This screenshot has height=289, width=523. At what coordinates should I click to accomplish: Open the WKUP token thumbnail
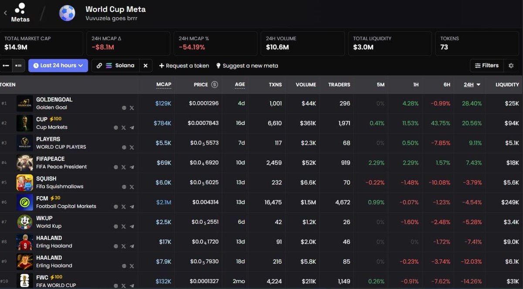(x=25, y=222)
